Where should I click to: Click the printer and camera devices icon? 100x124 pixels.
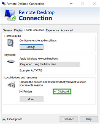pos(12,84)
